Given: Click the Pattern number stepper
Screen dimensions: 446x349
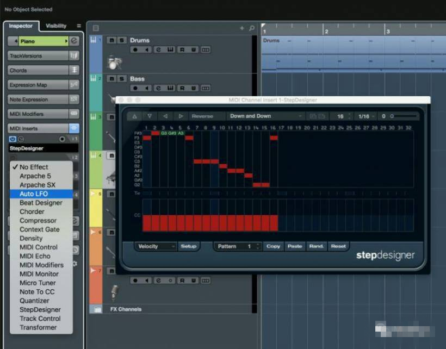Looking at the screenshot, I should point(258,246).
